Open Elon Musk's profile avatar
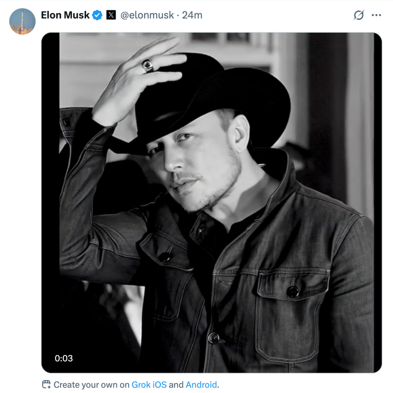393x393 pixels. click(22, 21)
